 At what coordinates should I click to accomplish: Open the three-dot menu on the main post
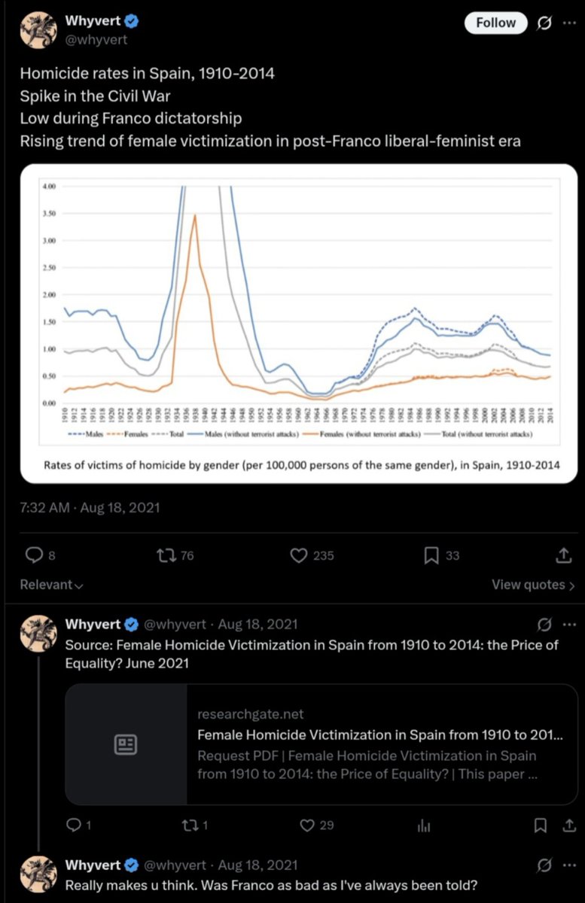pos(568,23)
